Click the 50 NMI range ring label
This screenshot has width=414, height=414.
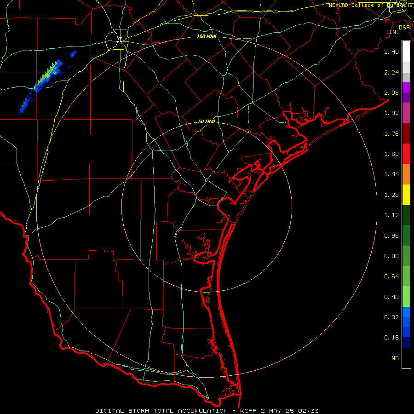coord(207,121)
